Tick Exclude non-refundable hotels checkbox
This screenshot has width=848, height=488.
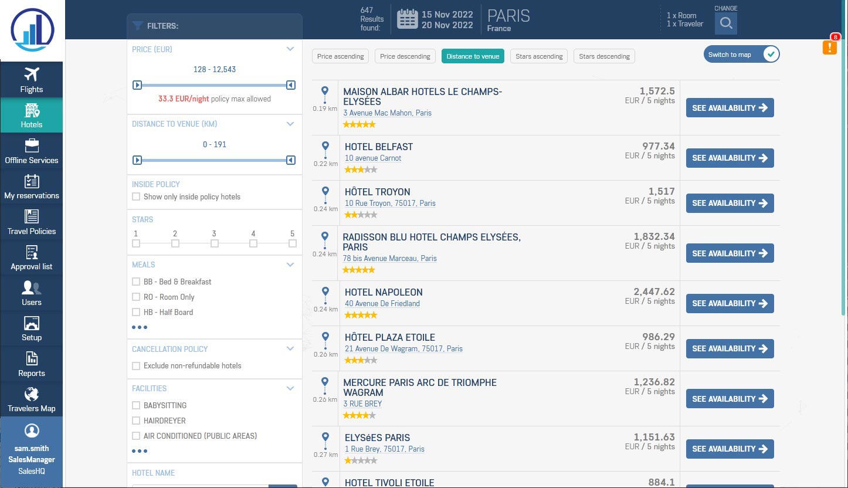pyautogui.click(x=136, y=366)
